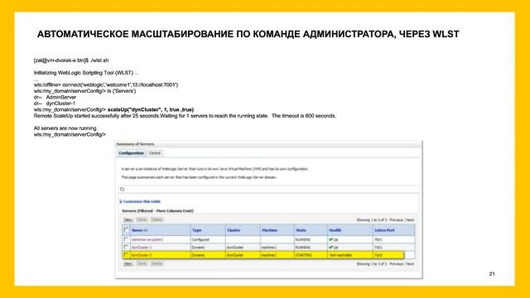Viewport: 530px width, 298px height.
Task: Click the slide number 21
Action: 492,274
